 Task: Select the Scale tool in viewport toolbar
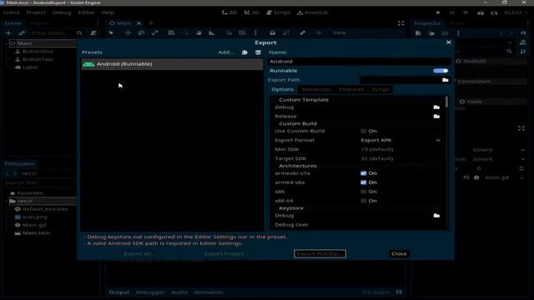pyautogui.click(x=155, y=33)
